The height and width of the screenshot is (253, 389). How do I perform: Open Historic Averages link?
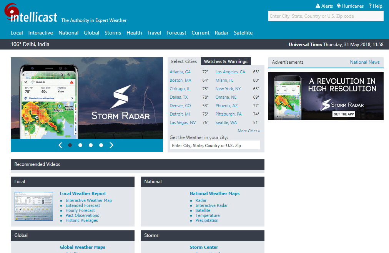(x=81, y=220)
